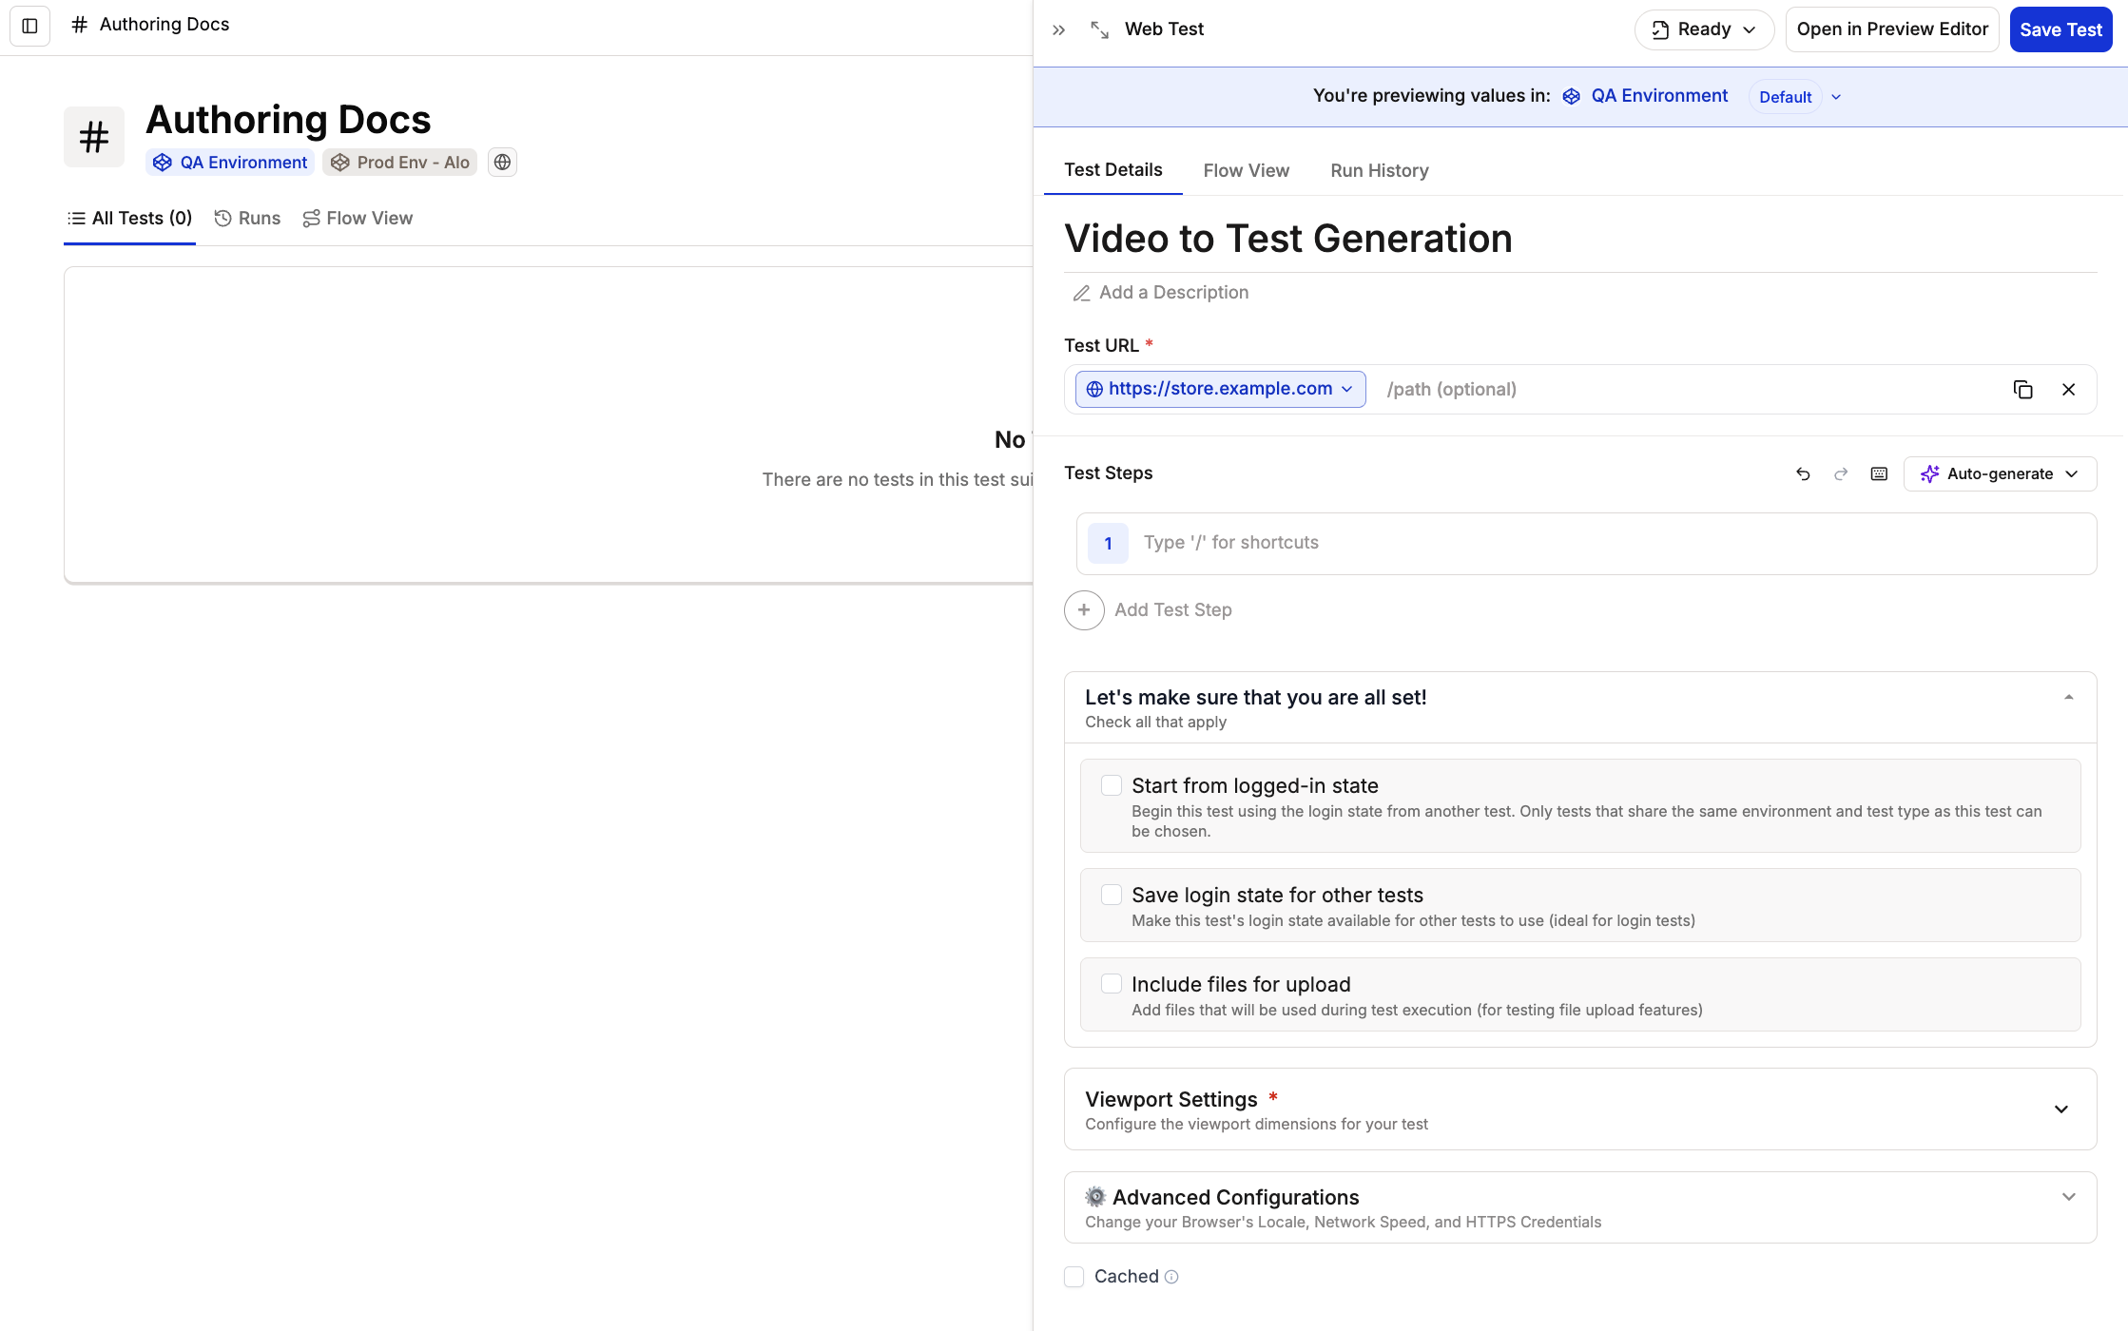Expand the Viewport Settings section
The height and width of the screenshot is (1331, 2128).
2060,1109
